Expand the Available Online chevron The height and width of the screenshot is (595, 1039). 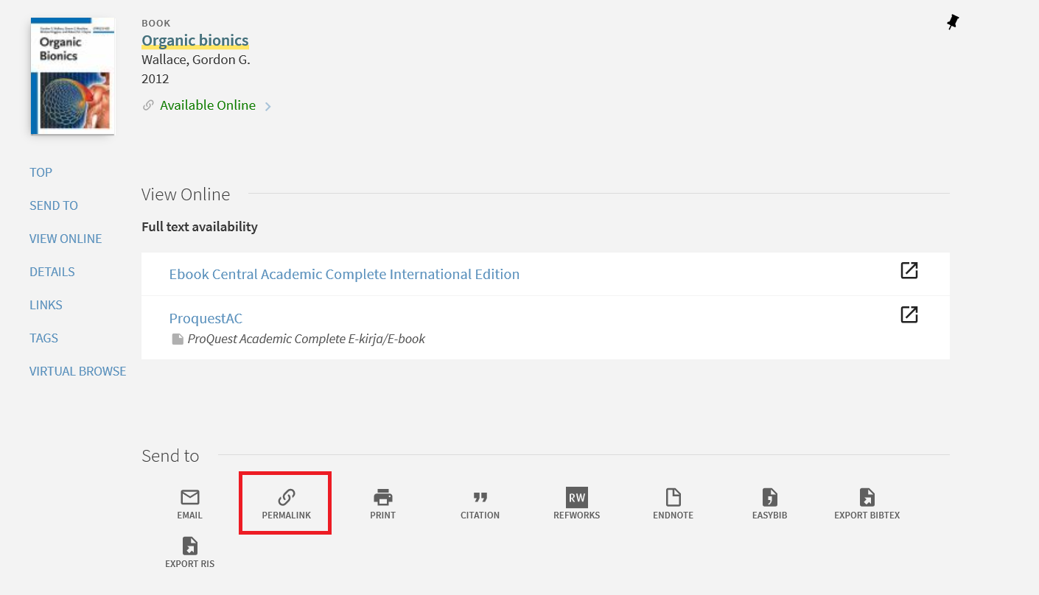(268, 106)
